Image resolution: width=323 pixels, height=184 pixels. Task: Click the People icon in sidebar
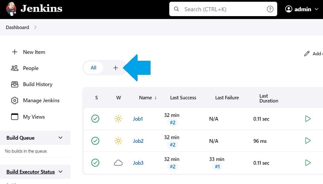pos(15,68)
